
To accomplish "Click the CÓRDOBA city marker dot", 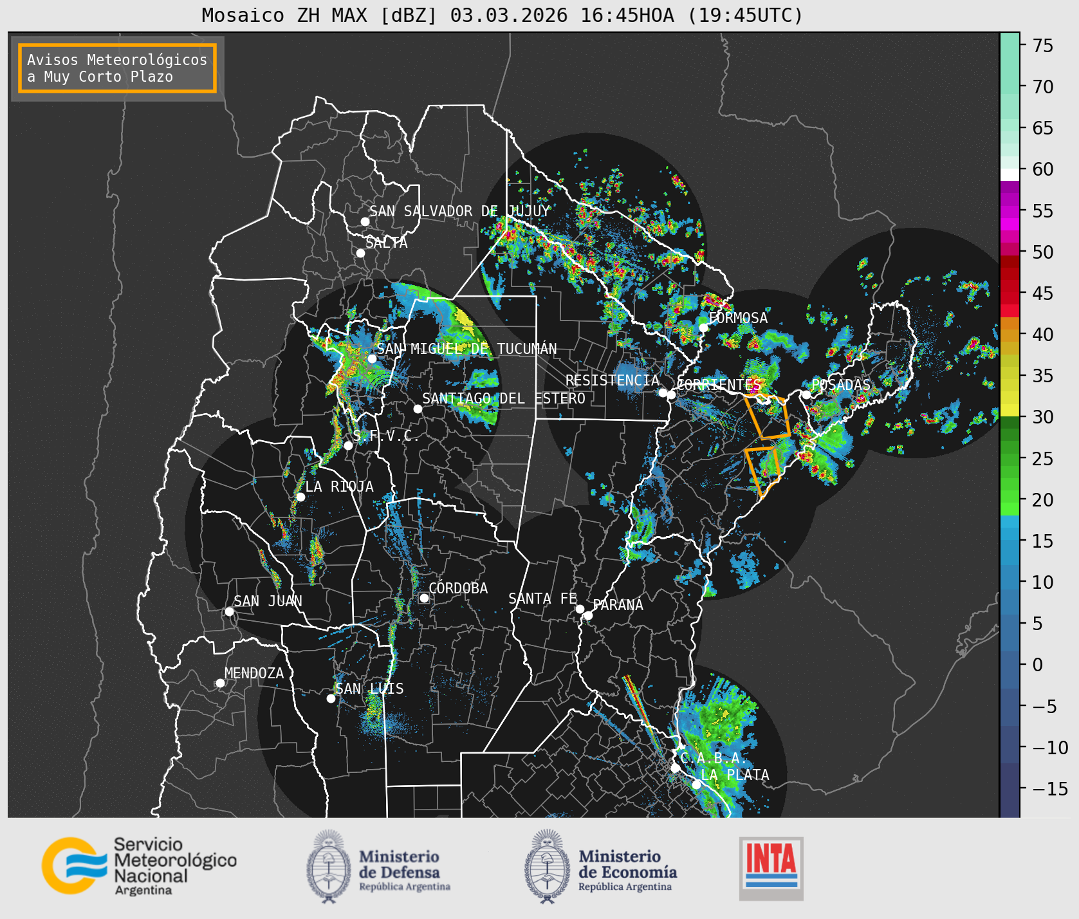I will [x=424, y=598].
